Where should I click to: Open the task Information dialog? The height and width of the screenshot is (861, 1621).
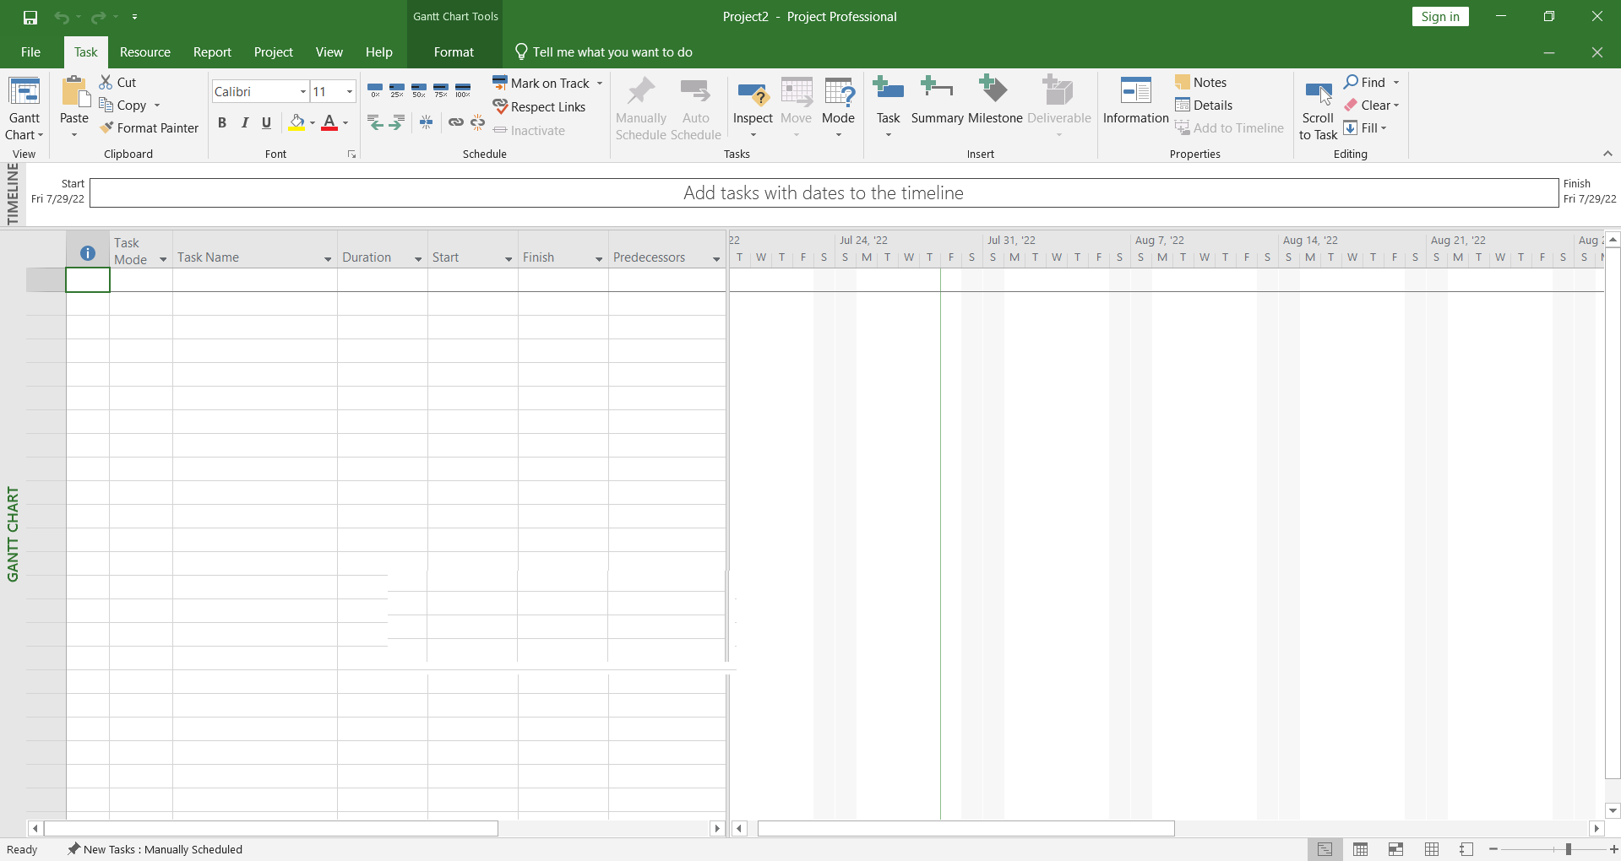[1135, 101]
